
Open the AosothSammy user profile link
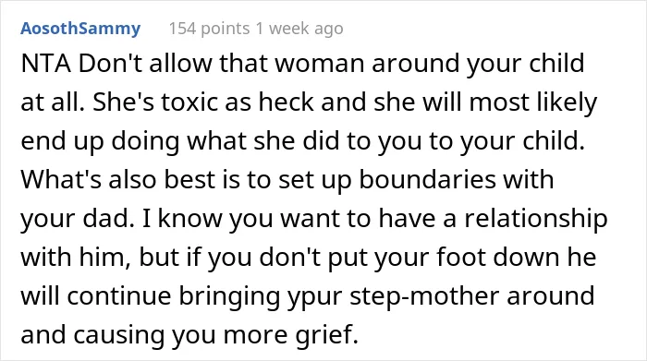click(80, 29)
